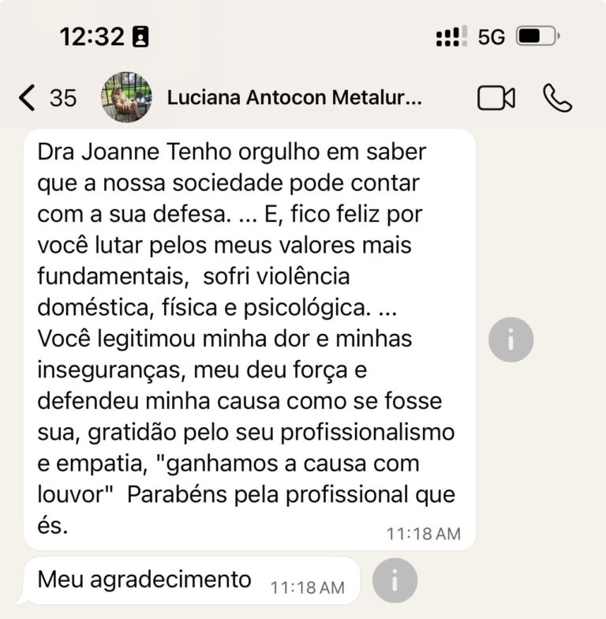Open info icon beside "Meu agradecimento"
The height and width of the screenshot is (619, 606).
pos(394,581)
